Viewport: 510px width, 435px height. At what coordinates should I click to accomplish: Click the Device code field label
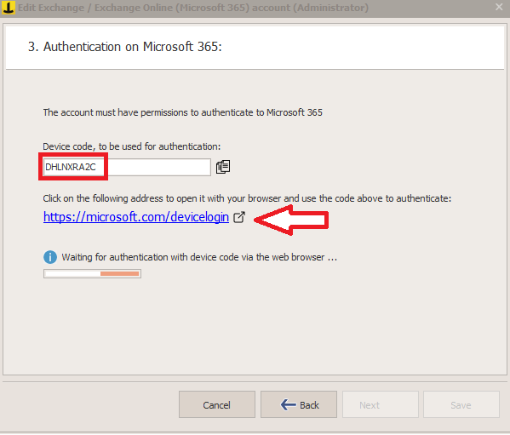pyautogui.click(x=132, y=146)
